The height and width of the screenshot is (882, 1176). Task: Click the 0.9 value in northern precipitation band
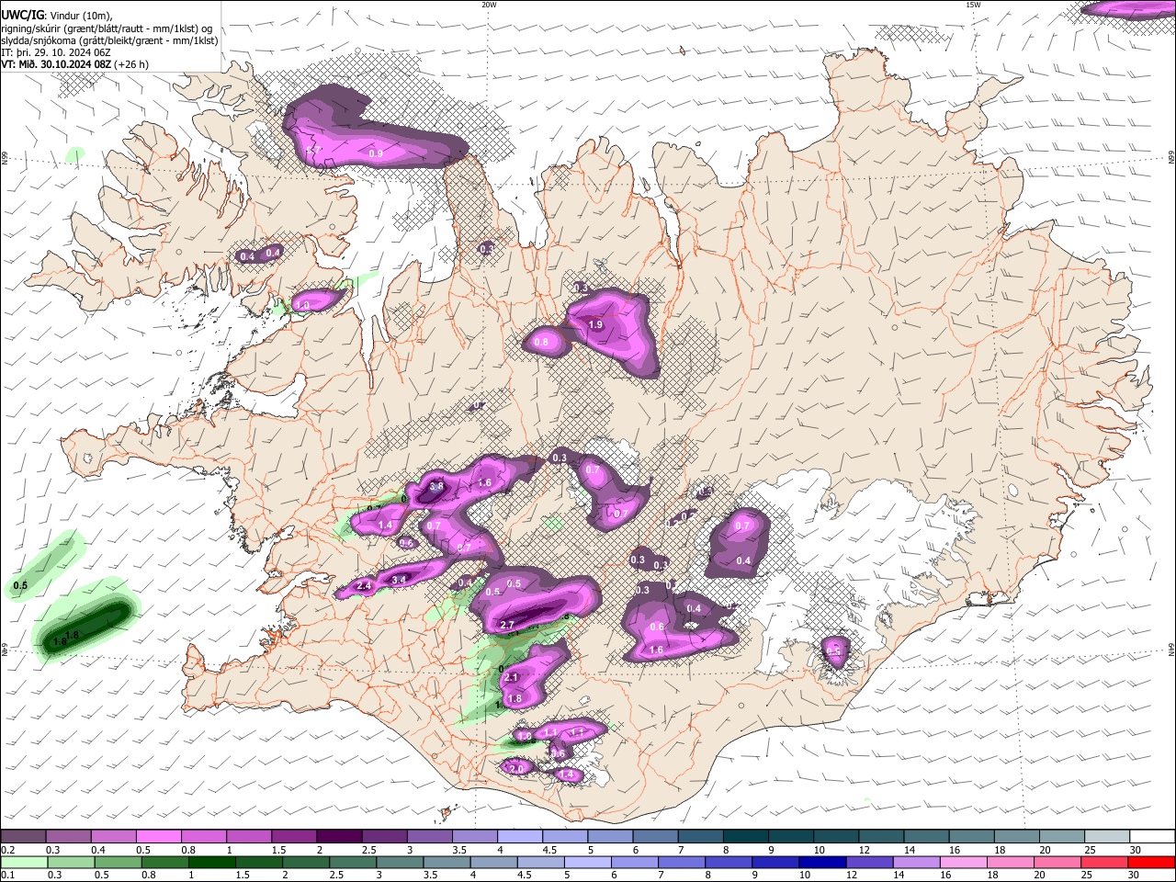coord(376,153)
